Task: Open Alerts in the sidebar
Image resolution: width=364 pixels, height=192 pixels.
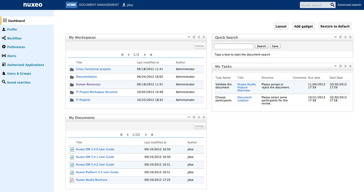Action: (x=12, y=56)
